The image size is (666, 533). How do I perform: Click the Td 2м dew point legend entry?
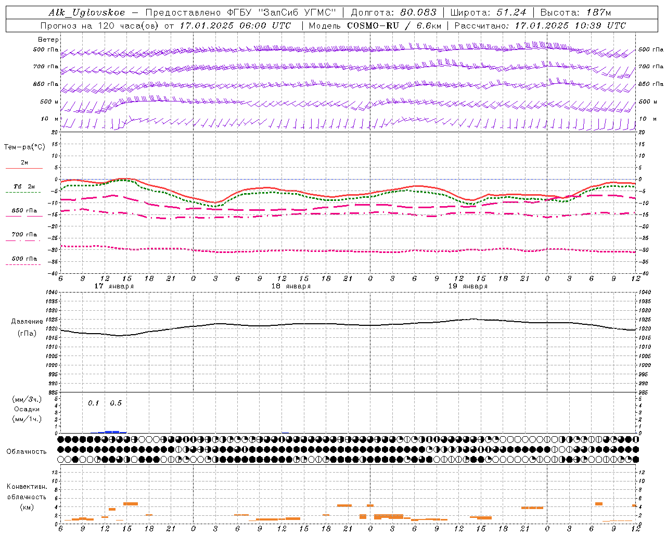pos(24,186)
